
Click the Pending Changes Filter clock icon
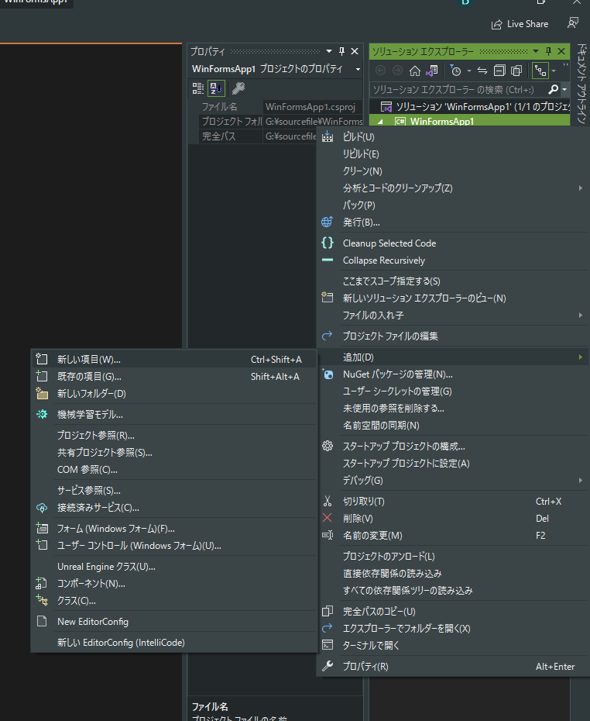pos(455,71)
